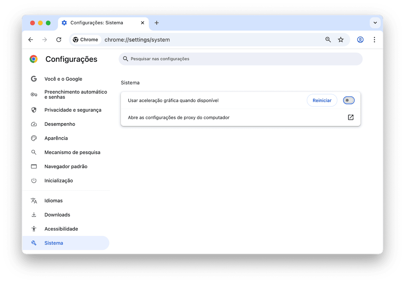Click the address bar URL

pos(137,40)
